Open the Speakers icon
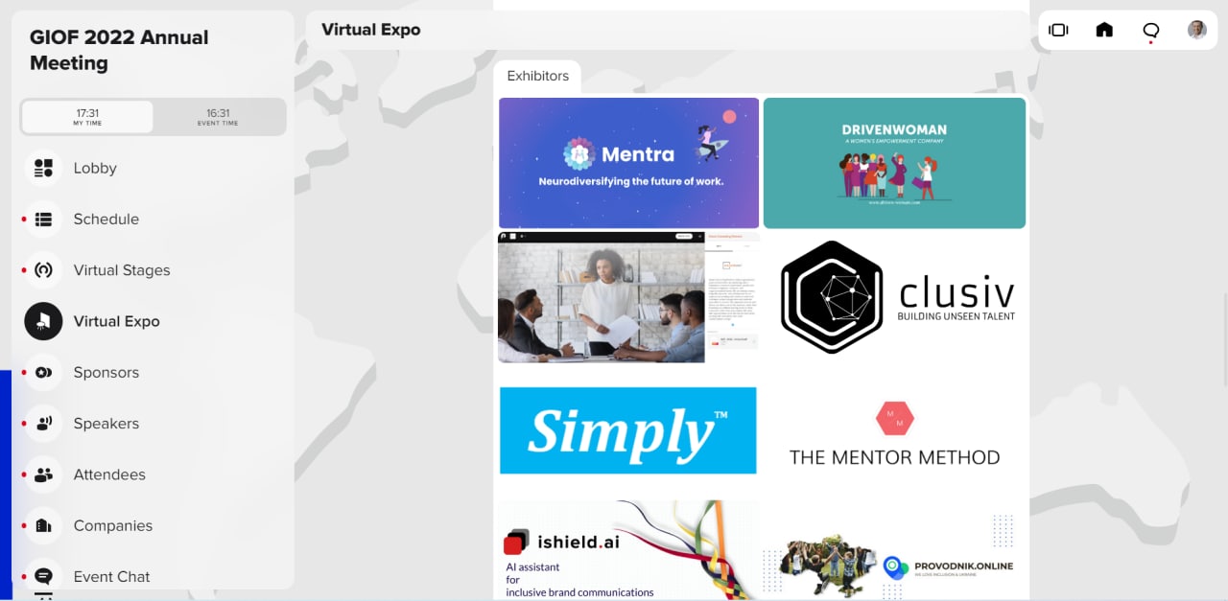 43,424
